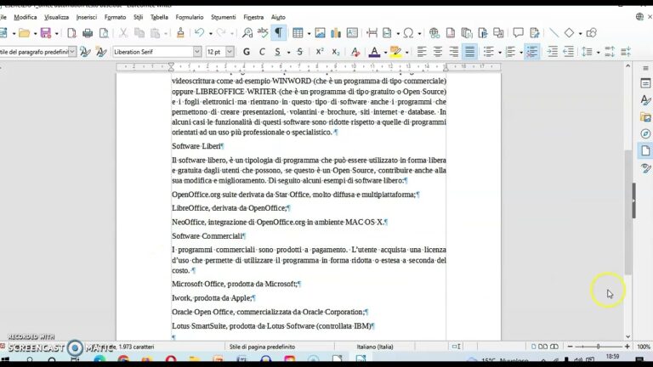Image resolution: width=653 pixels, height=367 pixels.
Task: Insert an image from the toolbar
Action: pos(320,33)
